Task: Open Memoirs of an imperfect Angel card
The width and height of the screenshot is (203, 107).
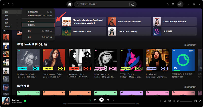Action: pyautogui.click(x=84, y=22)
